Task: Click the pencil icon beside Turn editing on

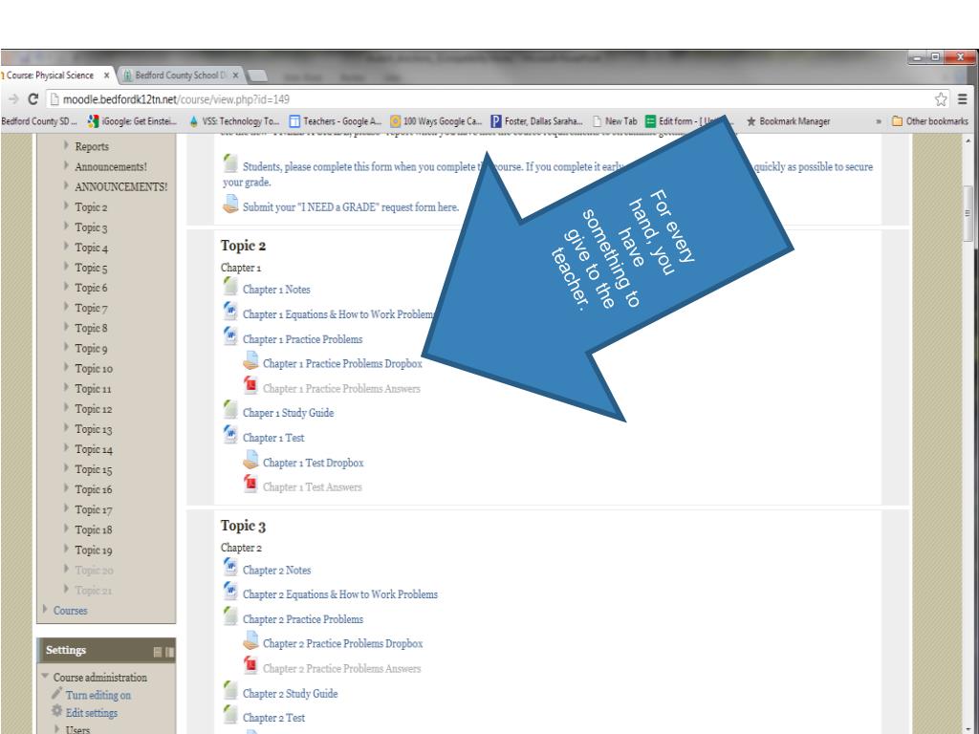Action: pos(56,694)
